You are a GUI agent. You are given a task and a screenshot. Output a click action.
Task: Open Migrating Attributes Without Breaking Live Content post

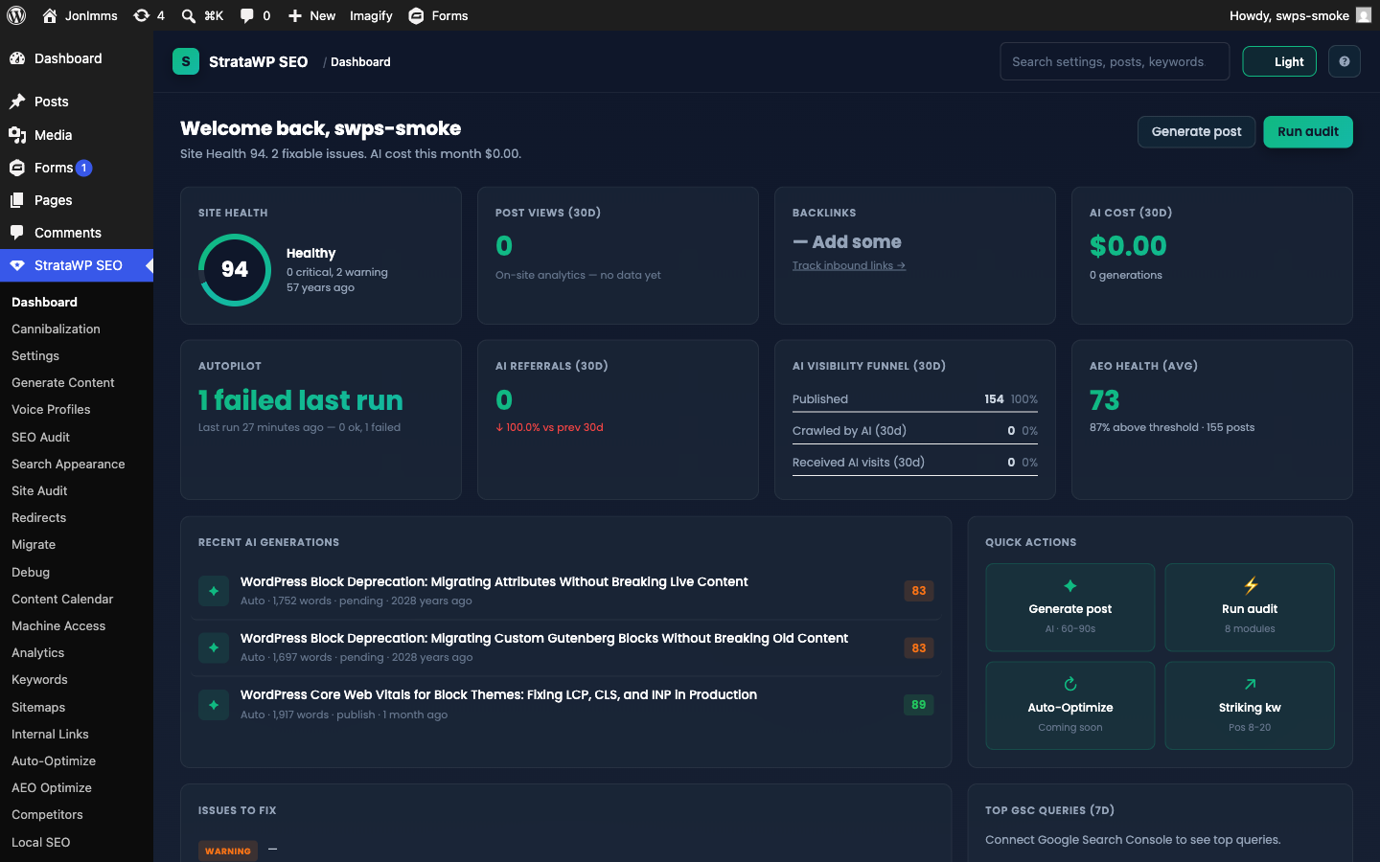(494, 581)
